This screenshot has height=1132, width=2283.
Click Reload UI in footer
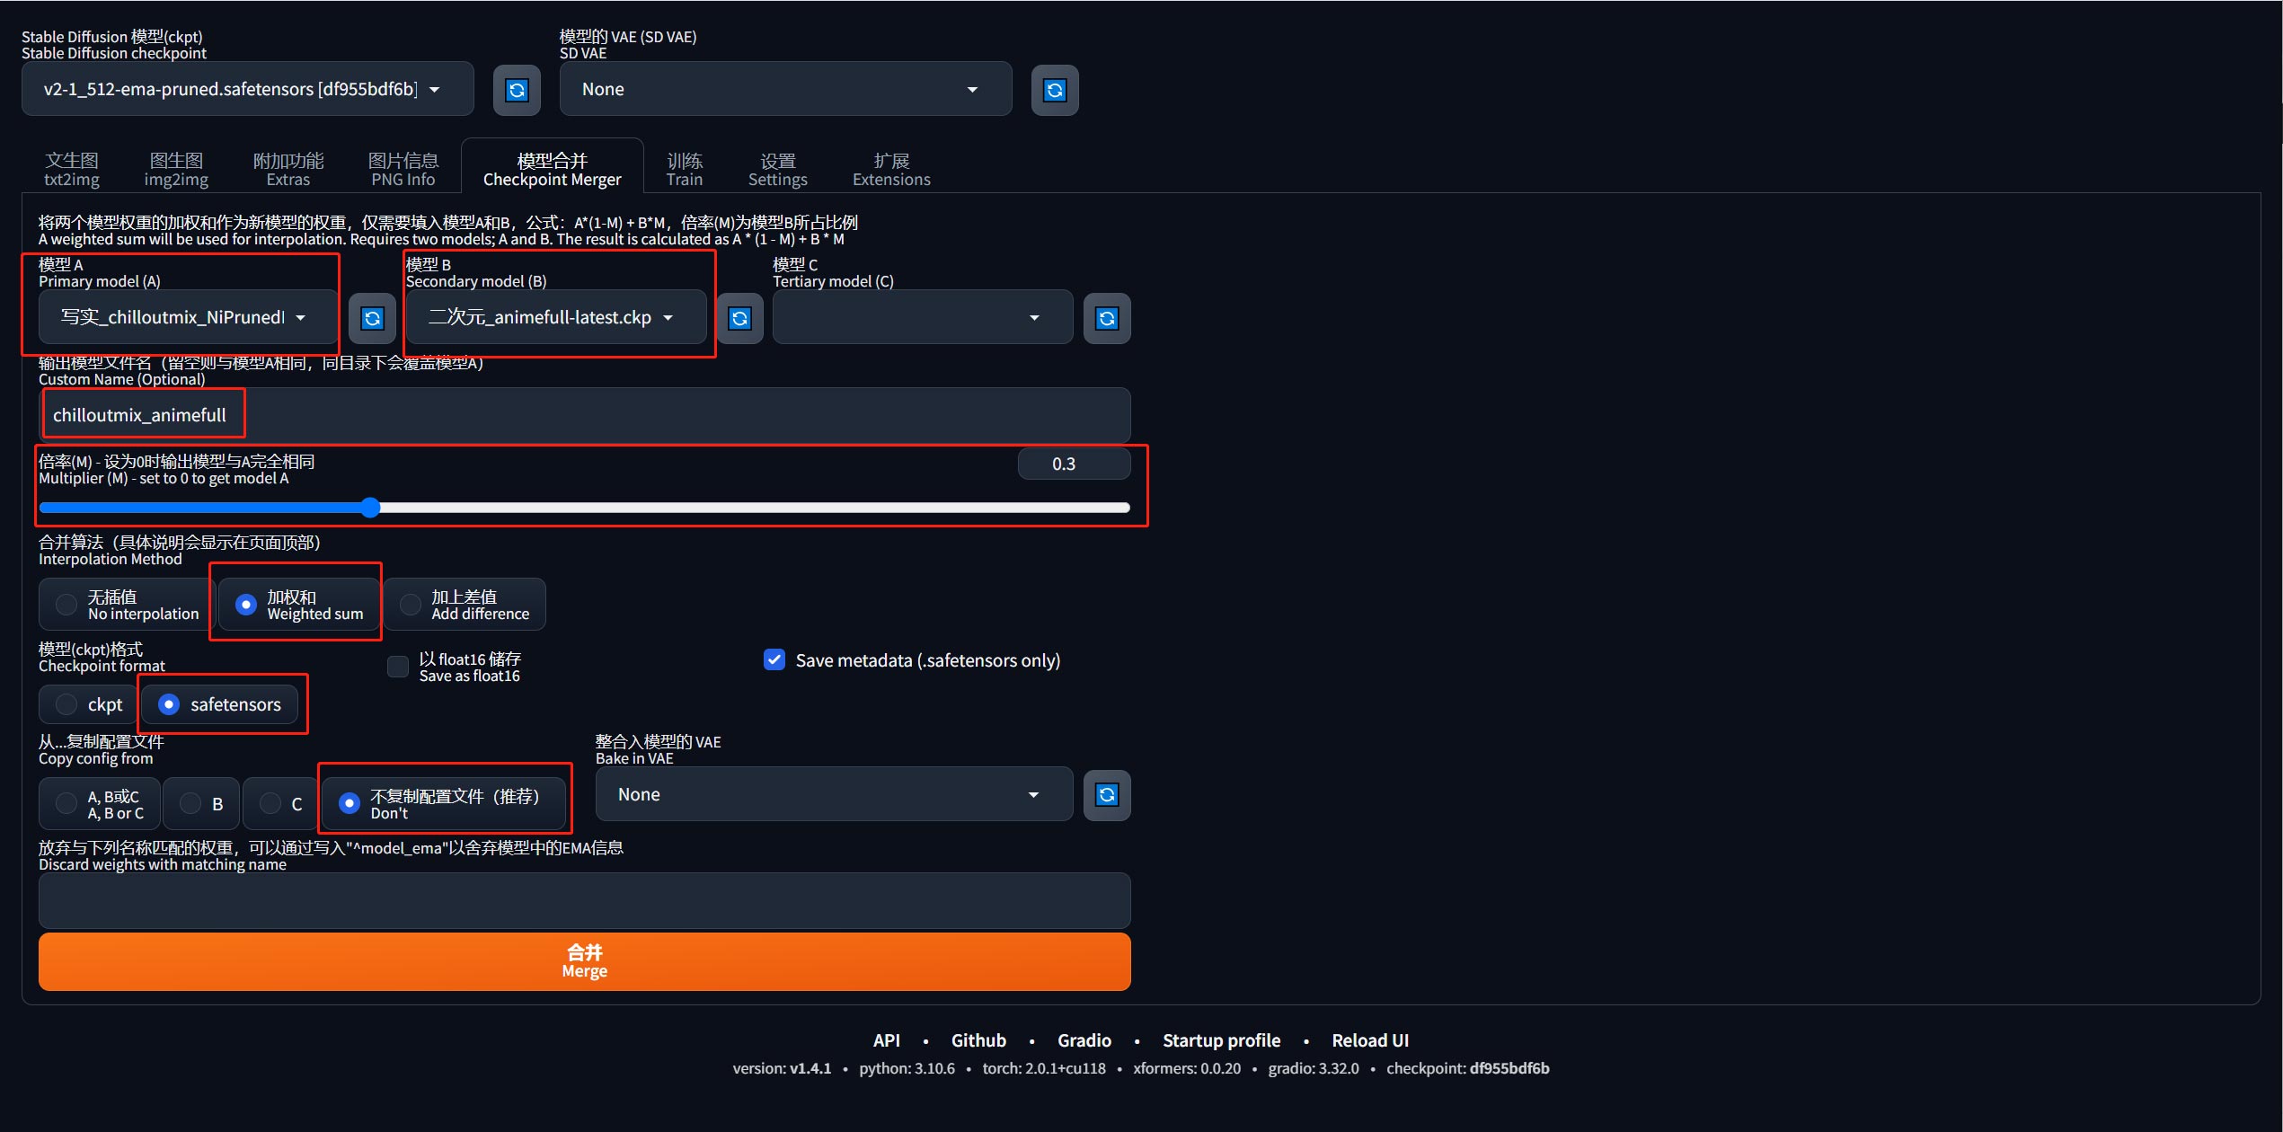1370,1040
